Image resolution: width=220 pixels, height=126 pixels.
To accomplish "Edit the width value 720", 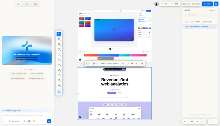I will 166,4.
